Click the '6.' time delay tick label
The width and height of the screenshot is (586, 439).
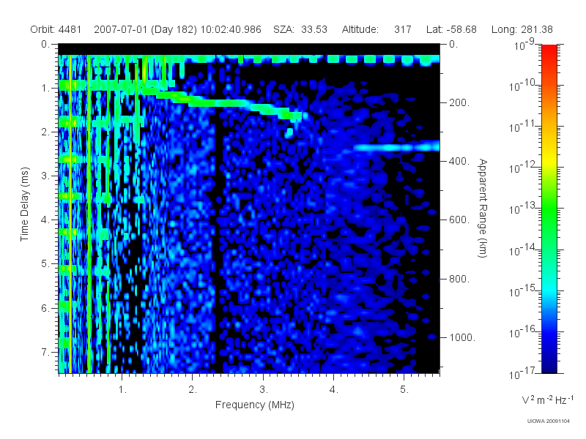45,308
